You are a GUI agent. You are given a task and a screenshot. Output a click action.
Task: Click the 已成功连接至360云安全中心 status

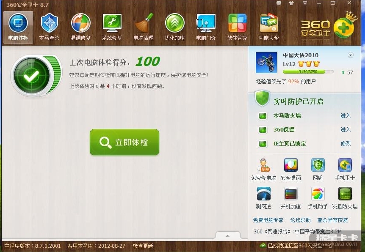pyautogui.click(x=300, y=246)
